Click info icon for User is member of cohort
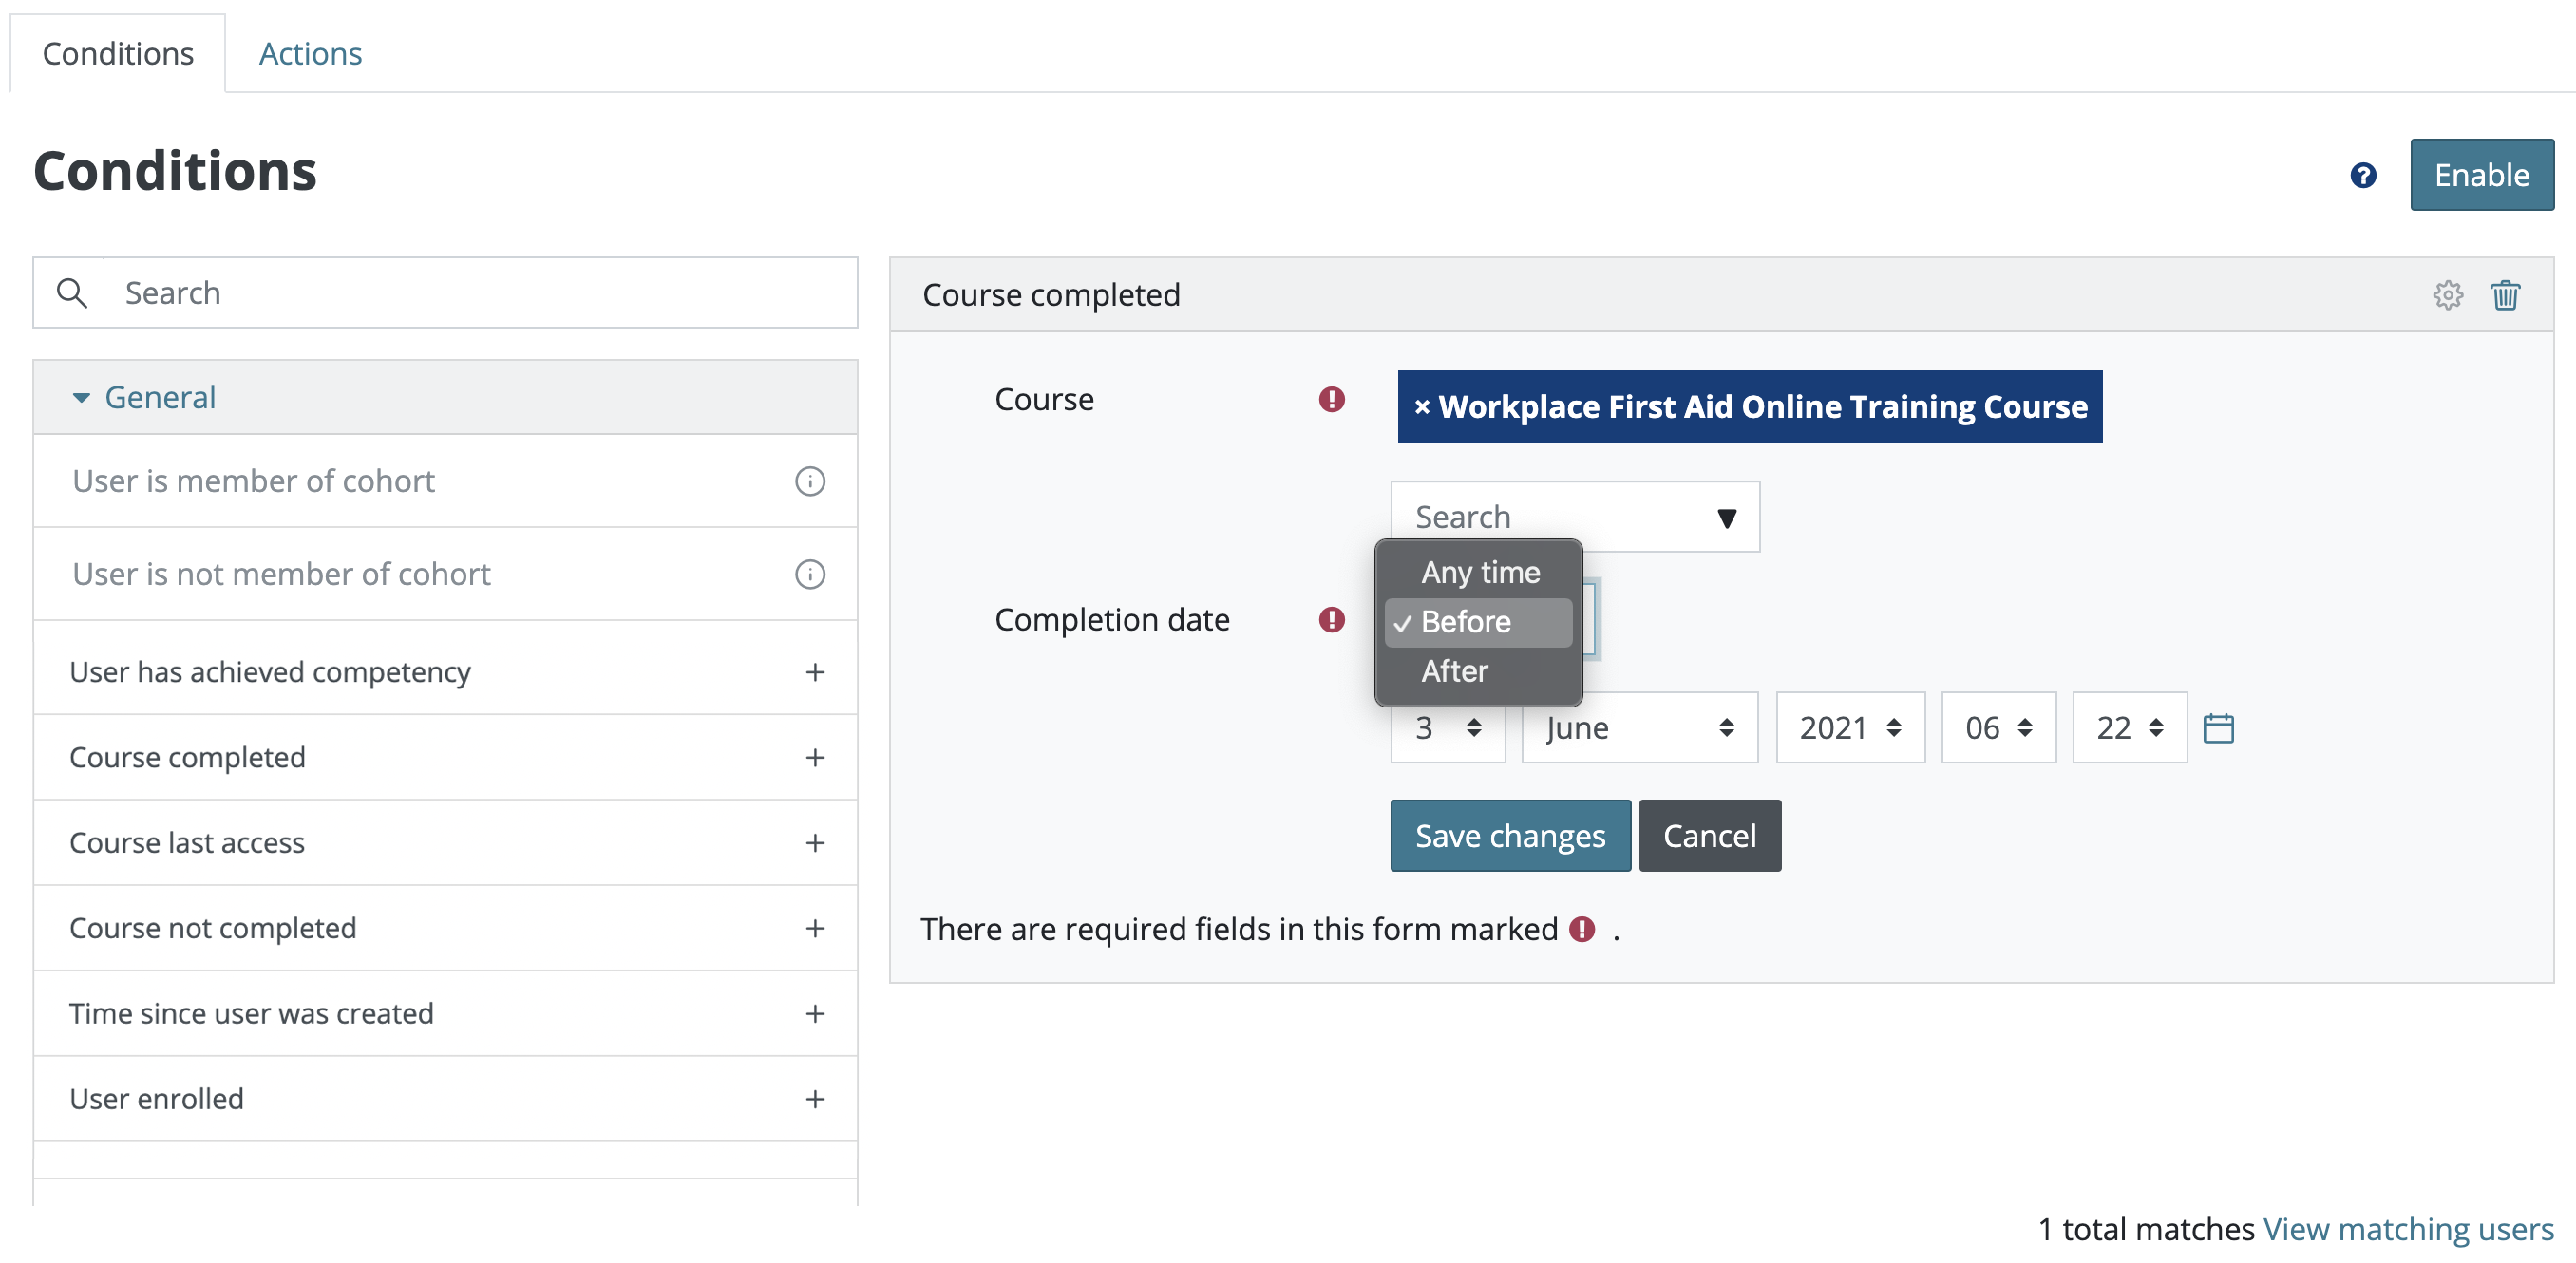Image resolution: width=2576 pixels, height=1263 pixels. pyautogui.click(x=809, y=481)
